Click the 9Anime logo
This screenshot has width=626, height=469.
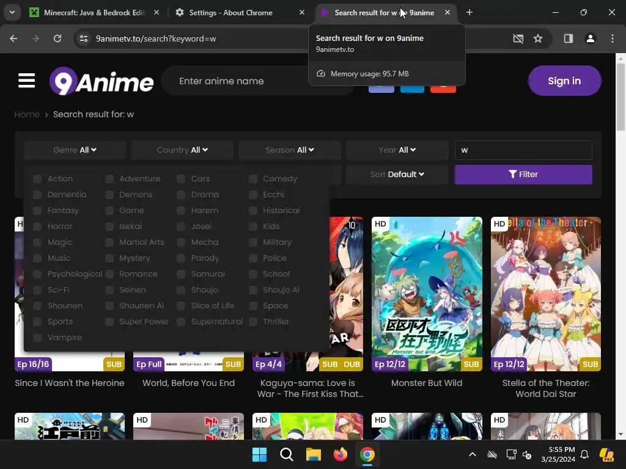tap(101, 81)
